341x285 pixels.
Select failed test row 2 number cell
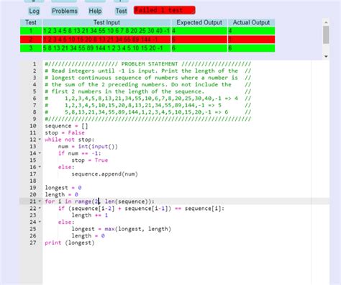click(31, 40)
